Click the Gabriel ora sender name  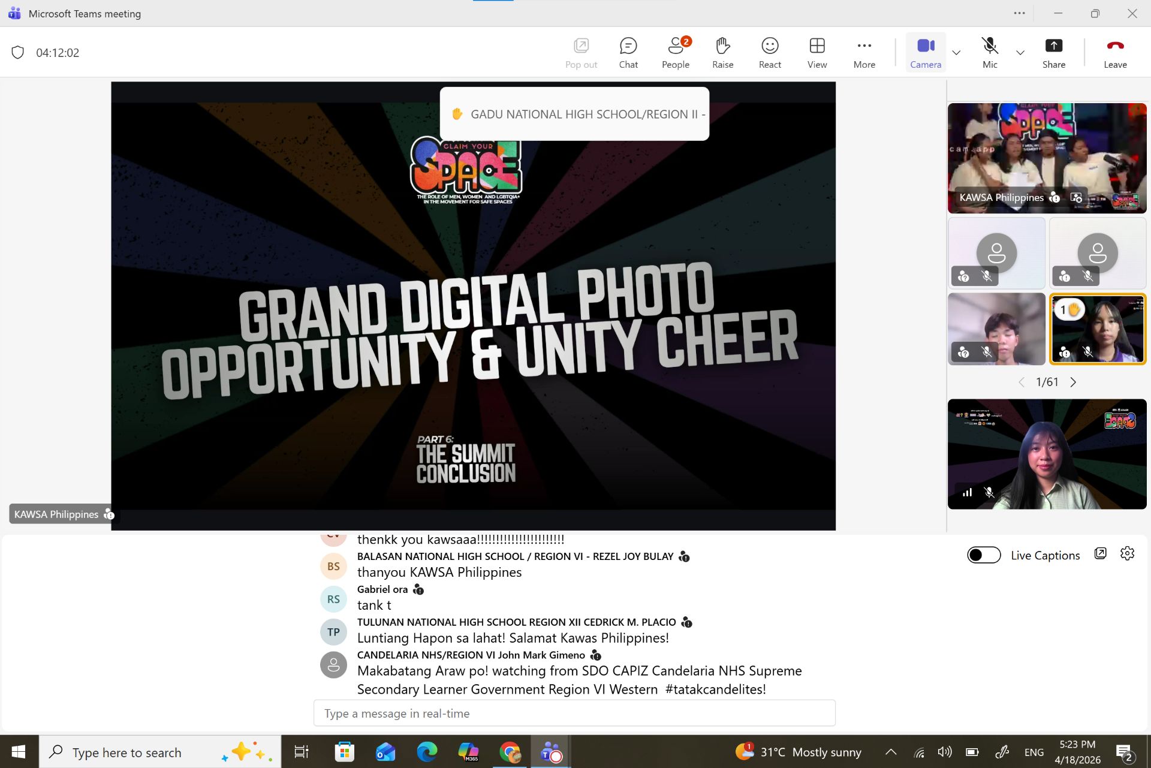click(x=382, y=589)
